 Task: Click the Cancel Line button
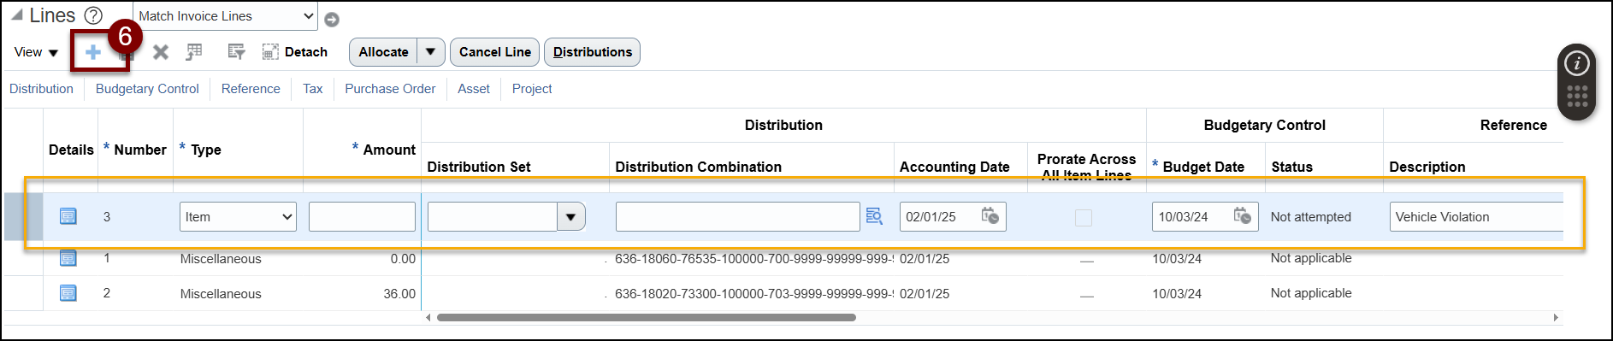(494, 52)
